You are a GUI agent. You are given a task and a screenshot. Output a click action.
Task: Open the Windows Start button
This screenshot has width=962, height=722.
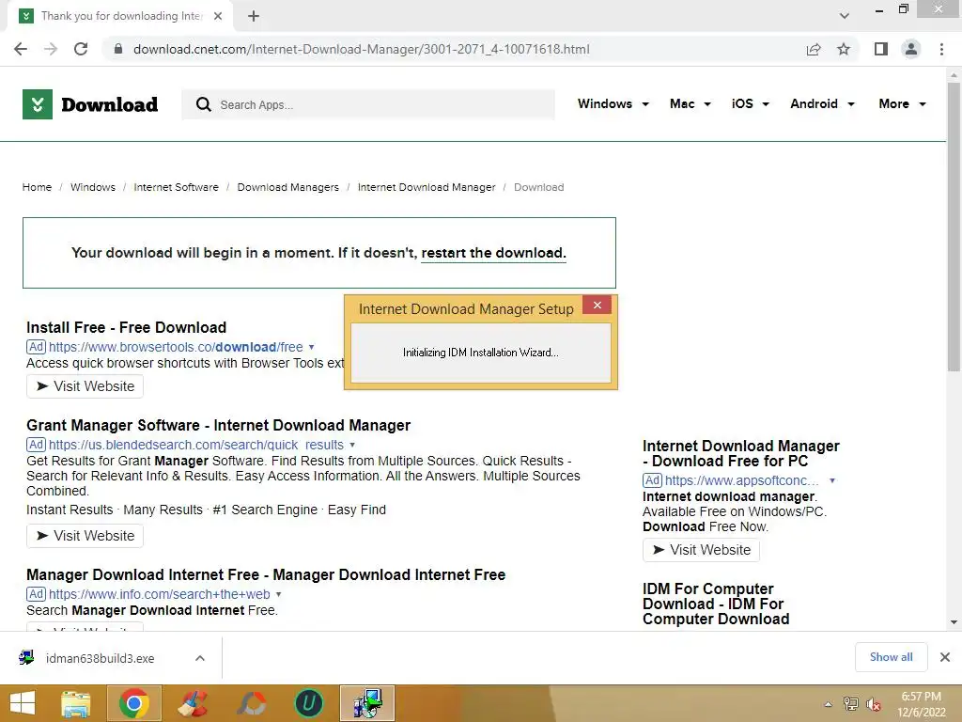coord(23,703)
